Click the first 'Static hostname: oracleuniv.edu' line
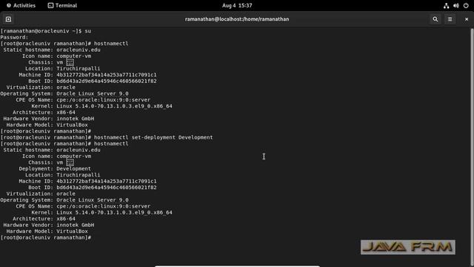Screen dimensions: 474x267 pos(52,50)
